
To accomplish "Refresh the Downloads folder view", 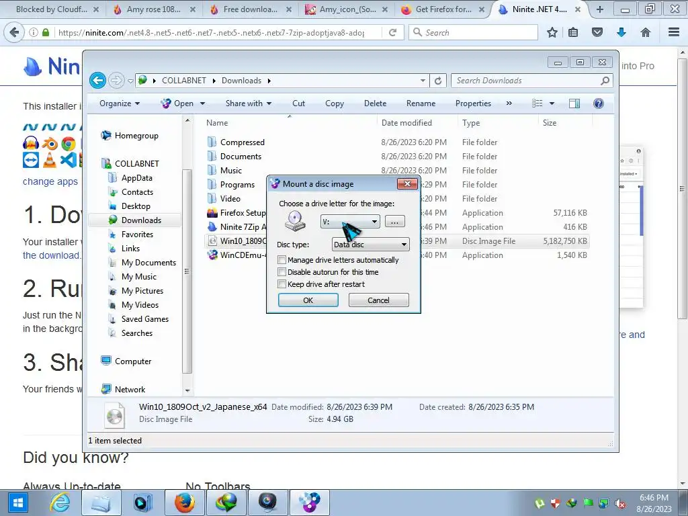I will point(438,81).
